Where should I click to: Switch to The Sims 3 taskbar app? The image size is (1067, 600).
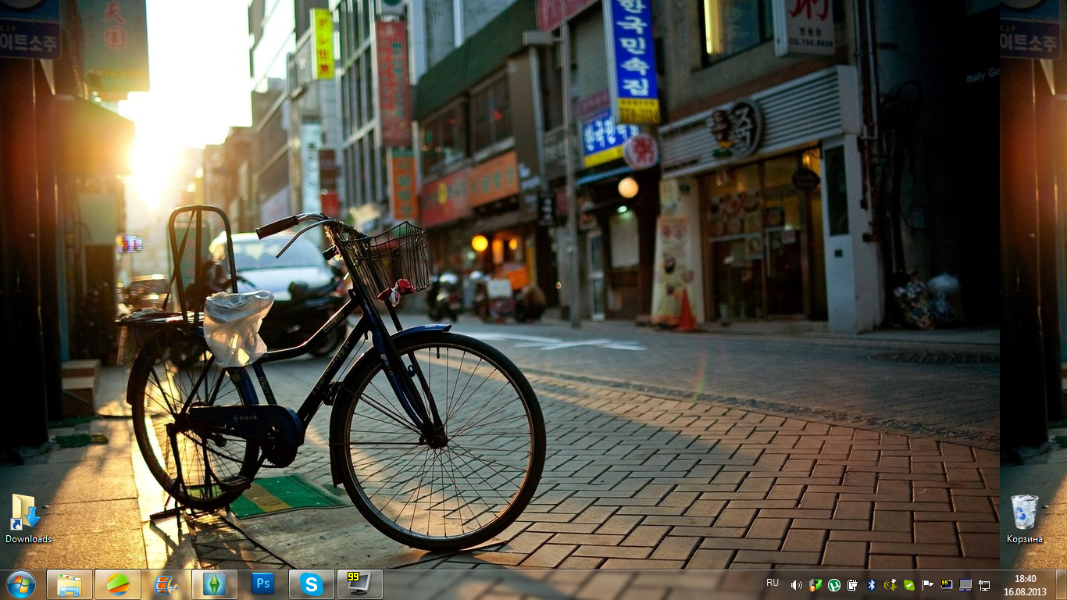[215, 584]
